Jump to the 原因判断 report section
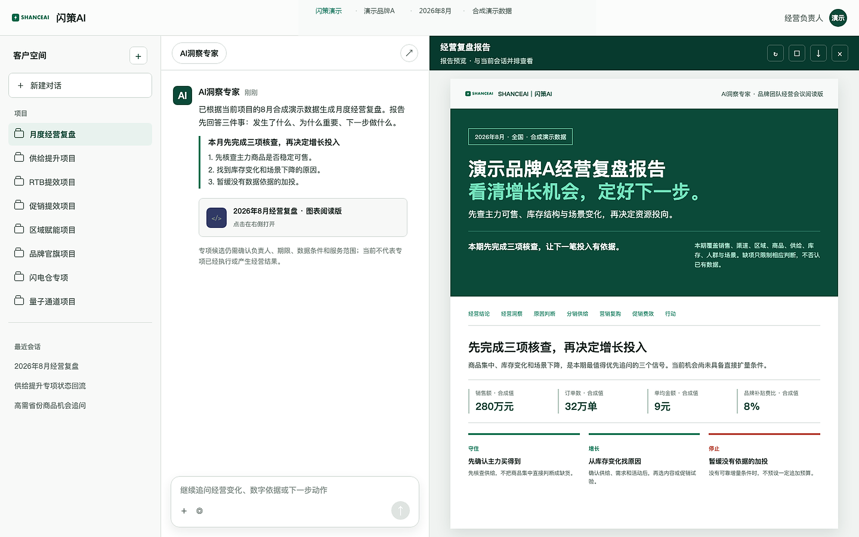This screenshot has height=537, width=859. tap(545, 314)
